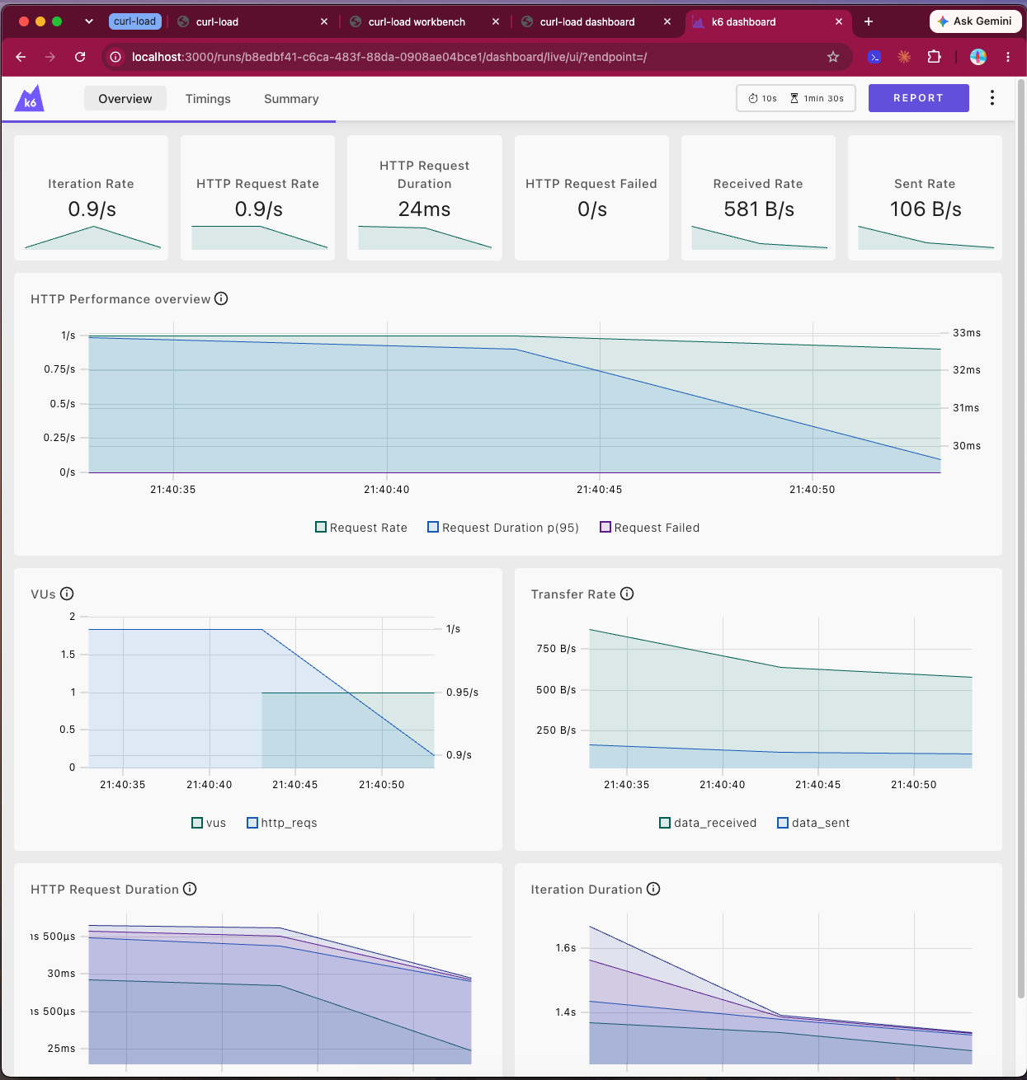
Task: Close the curl-load dashboard tab
Action: [x=667, y=21]
